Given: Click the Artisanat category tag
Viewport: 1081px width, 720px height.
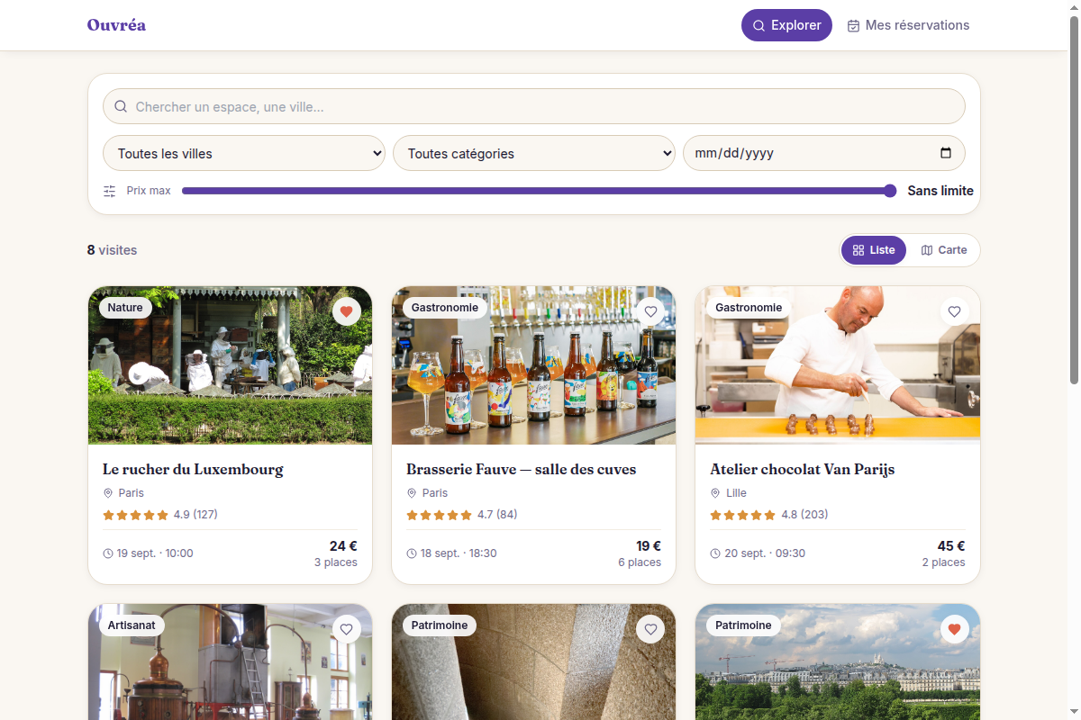Looking at the screenshot, I should point(132,625).
